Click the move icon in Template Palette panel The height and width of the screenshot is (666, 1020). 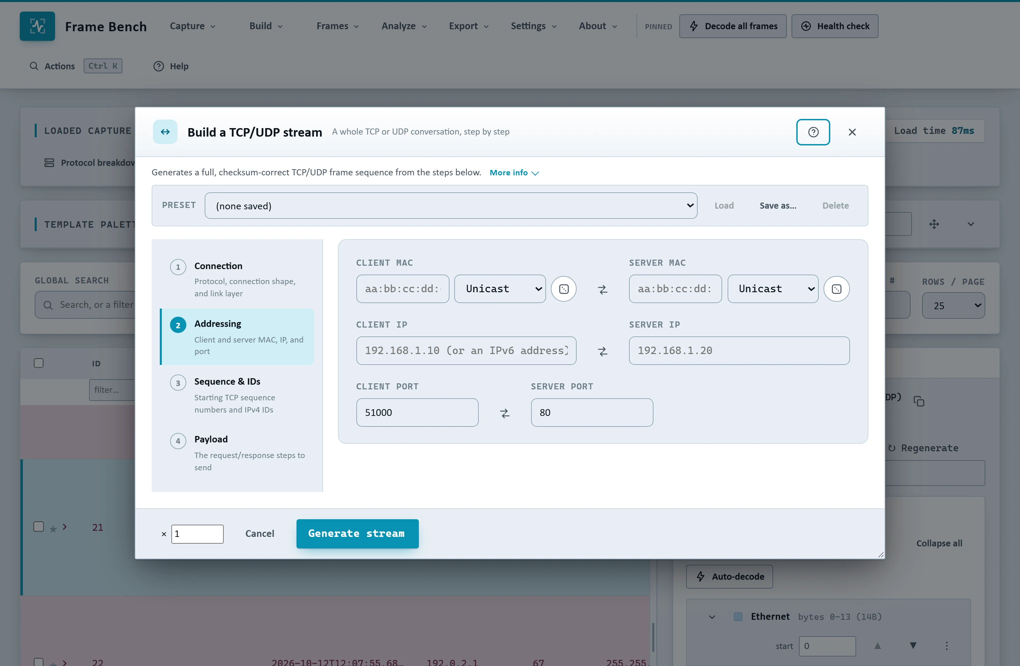click(x=934, y=224)
